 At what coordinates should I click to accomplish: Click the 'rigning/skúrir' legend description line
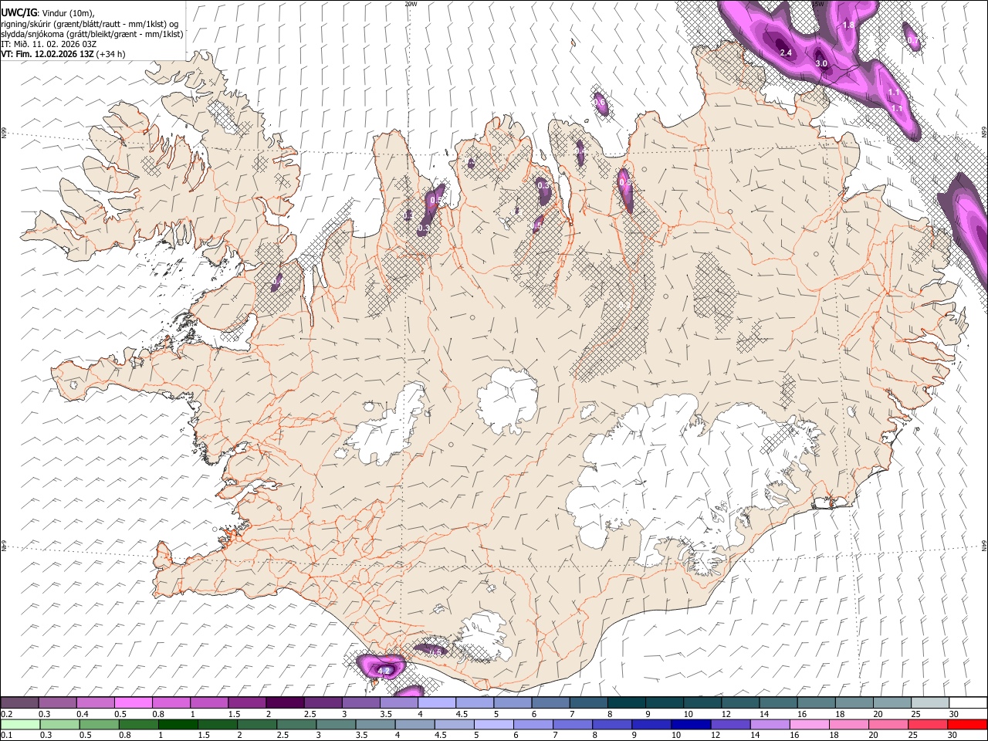[x=90, y=24]
